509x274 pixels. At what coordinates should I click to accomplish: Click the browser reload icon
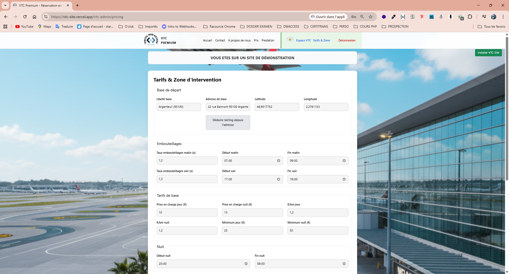coord(25,17)
